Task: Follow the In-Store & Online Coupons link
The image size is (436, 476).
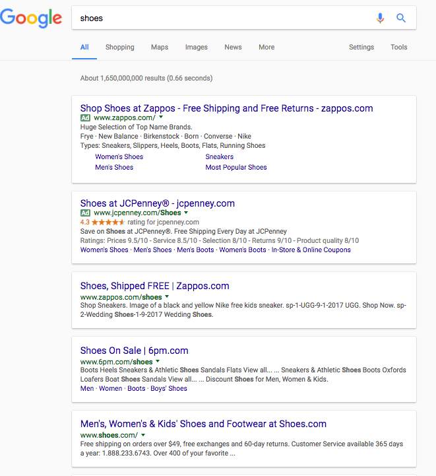Action: [311, 250]
